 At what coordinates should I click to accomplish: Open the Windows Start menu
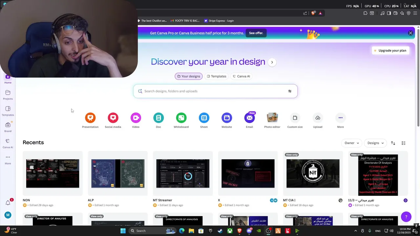tap(123, 231)
